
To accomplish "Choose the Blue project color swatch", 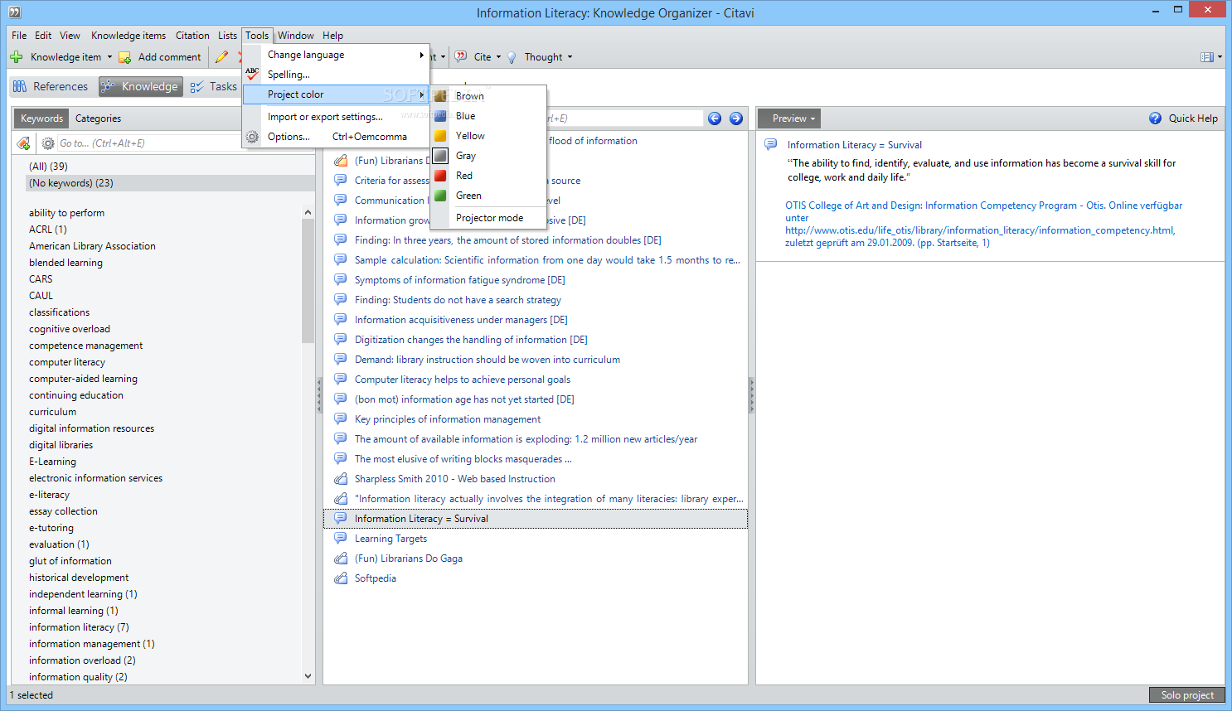I will (x=440, y=116).
